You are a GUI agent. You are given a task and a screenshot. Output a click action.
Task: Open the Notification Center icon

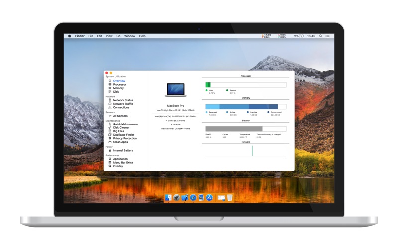[328, 36]
